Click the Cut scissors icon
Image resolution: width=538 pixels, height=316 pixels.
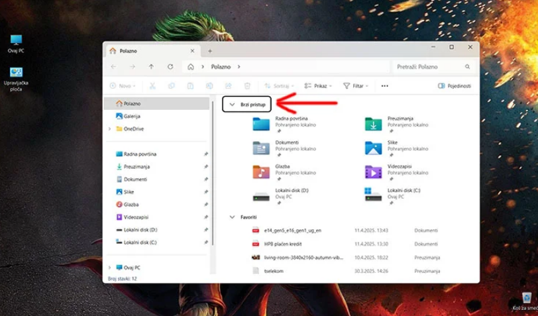pos(152,85)
